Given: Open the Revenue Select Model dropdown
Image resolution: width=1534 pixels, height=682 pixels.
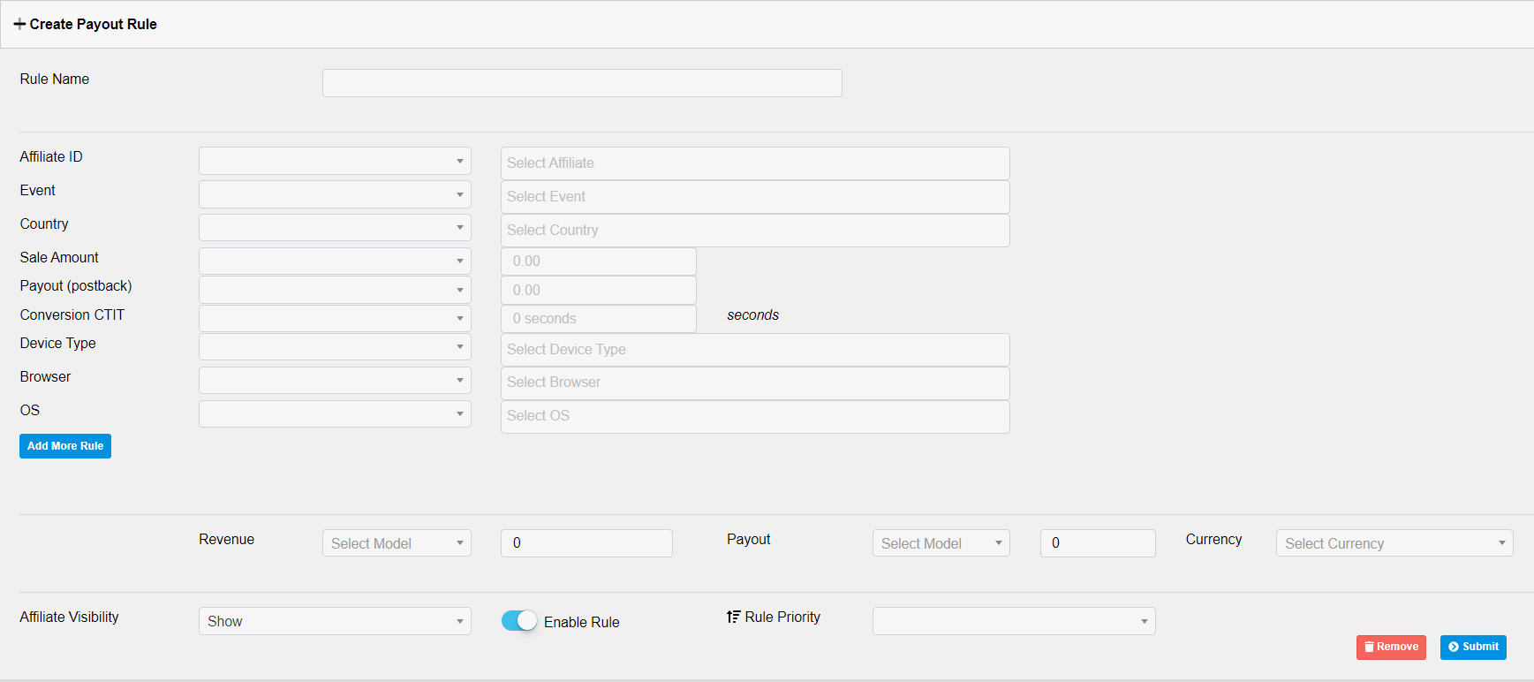Looking at the screenshot, I should tap(397, 543).
